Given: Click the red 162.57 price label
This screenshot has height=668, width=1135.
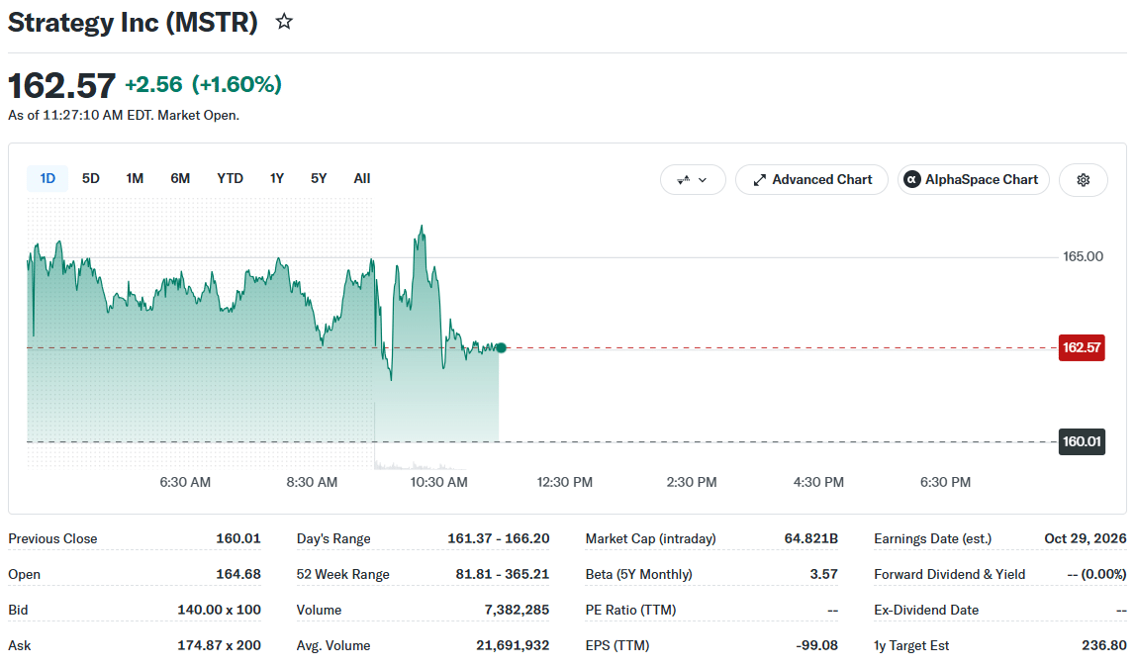Looking at the screenshot, I should click(1082, 348).
